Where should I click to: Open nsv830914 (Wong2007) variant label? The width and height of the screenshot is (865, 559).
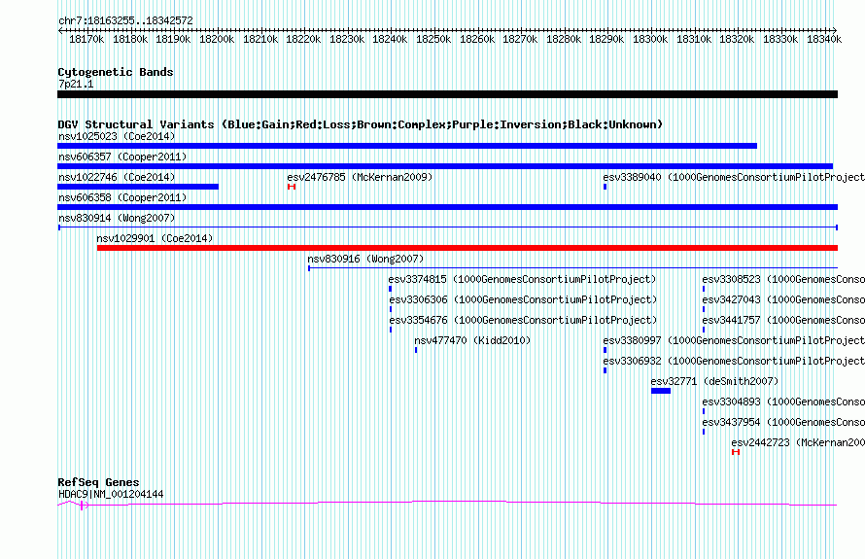(x=117, y=218)
